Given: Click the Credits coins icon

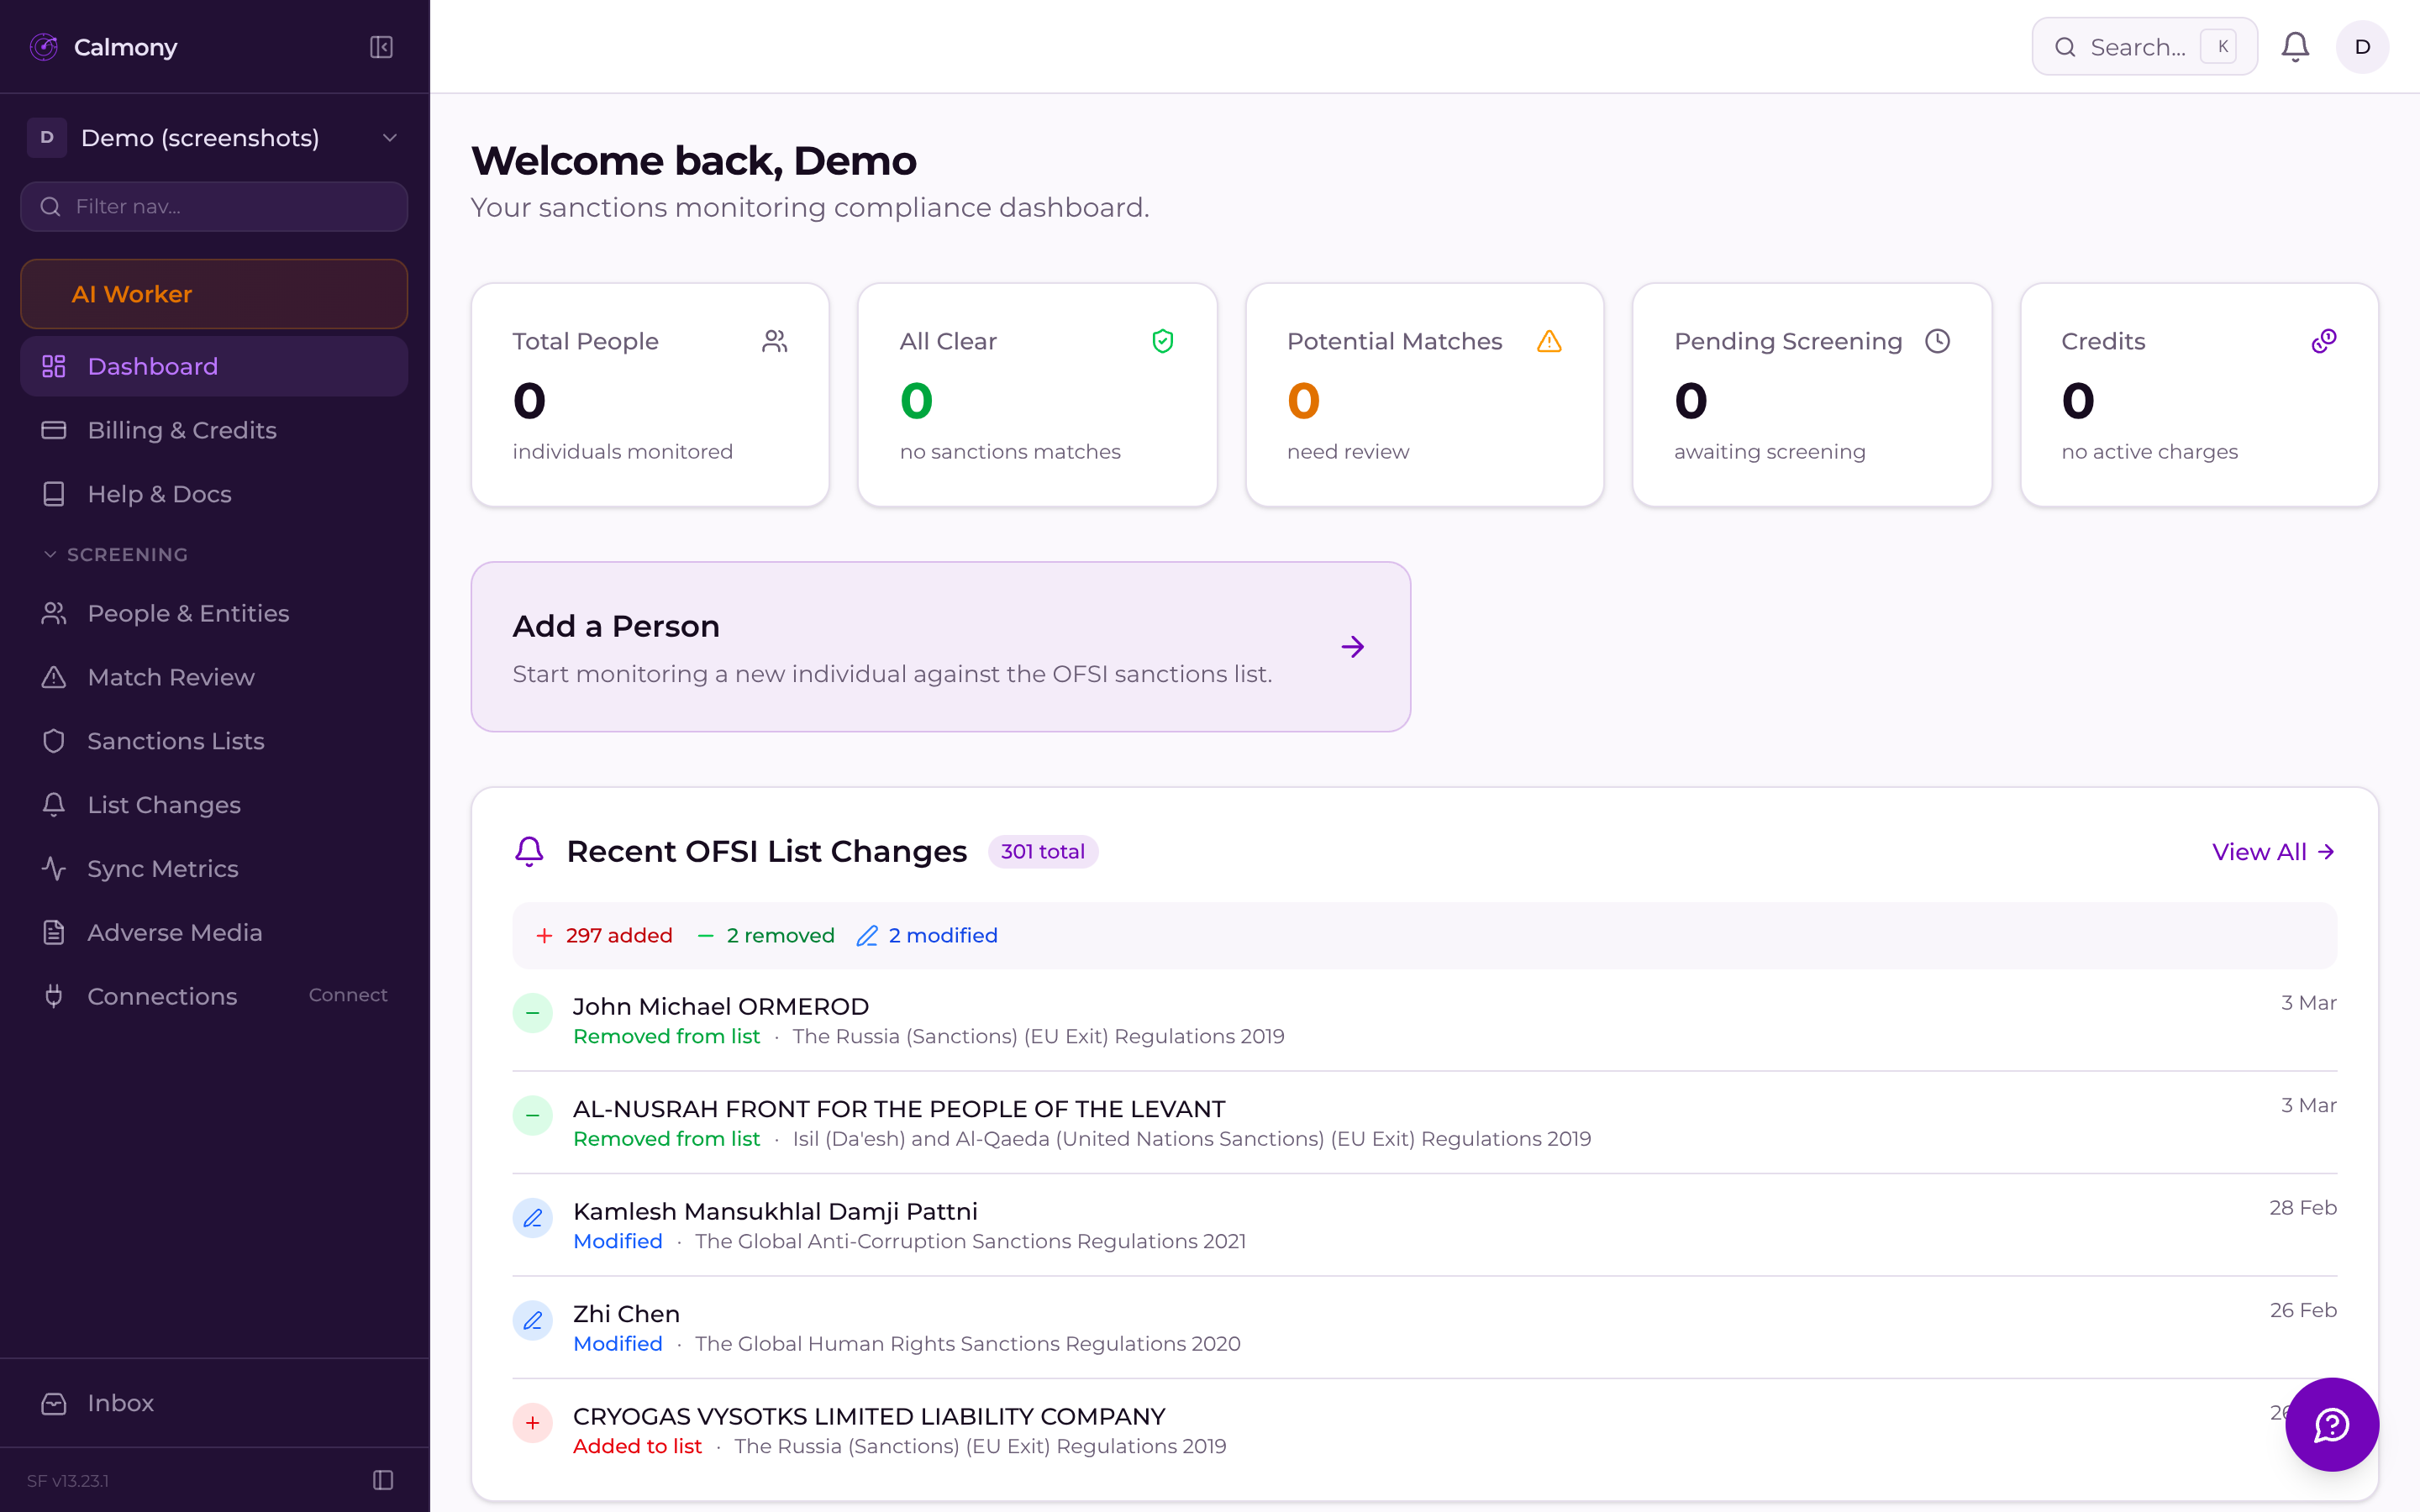Looking at the screenshot, I should pyautogui.click(x=2324, y=341).
